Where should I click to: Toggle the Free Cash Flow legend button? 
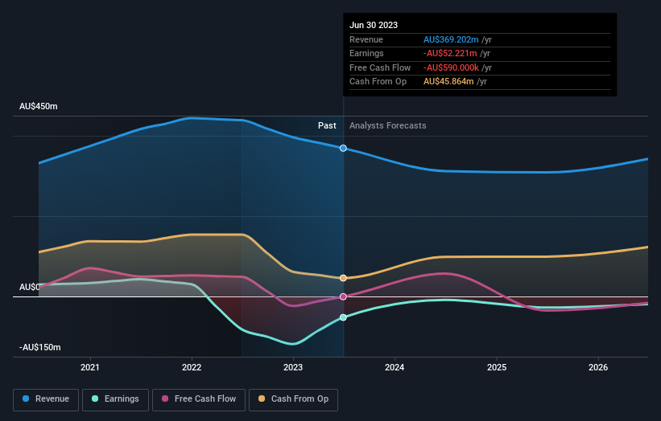pyautogui.click(x=199, y=399)
